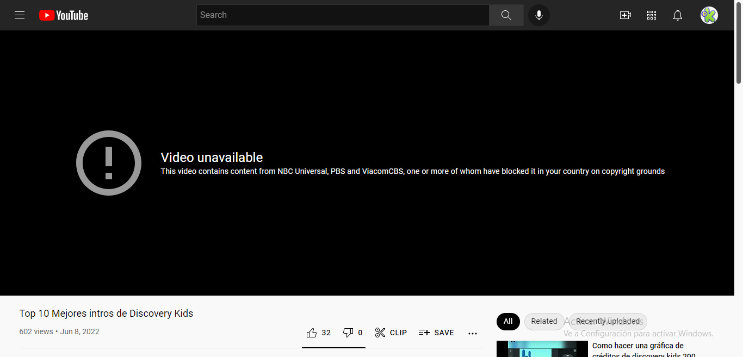Select the Recently uploaded filter chip
743x357 pixels.
coord(608,321)
